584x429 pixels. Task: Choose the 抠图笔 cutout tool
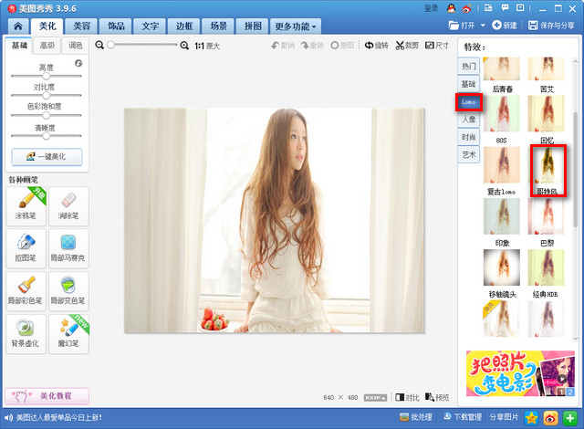point(25,246)
